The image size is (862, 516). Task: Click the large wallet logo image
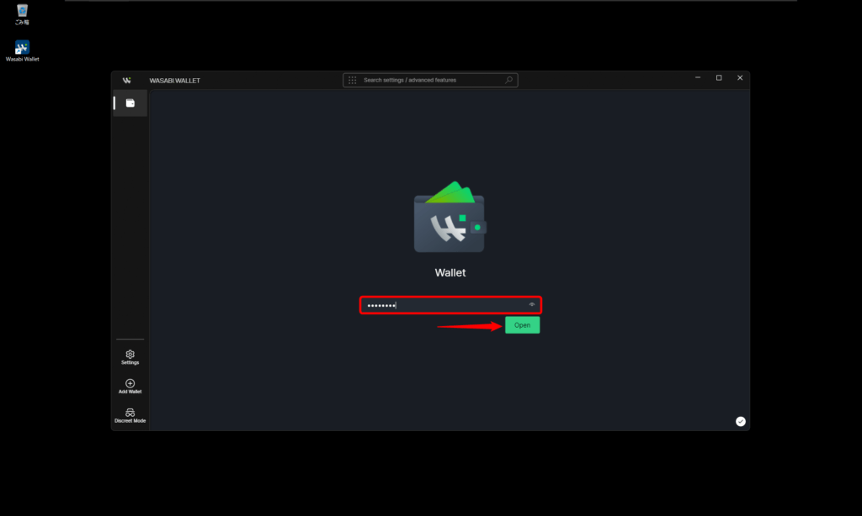coord(450,217)
